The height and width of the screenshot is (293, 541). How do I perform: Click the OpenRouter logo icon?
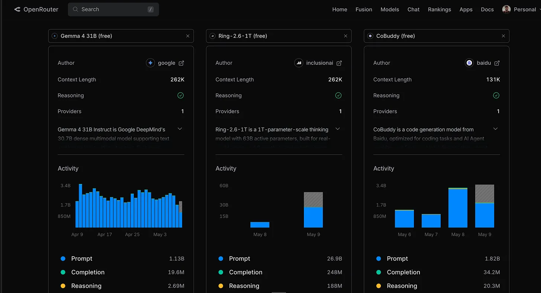pyautogui.click(x=17, y=9)
